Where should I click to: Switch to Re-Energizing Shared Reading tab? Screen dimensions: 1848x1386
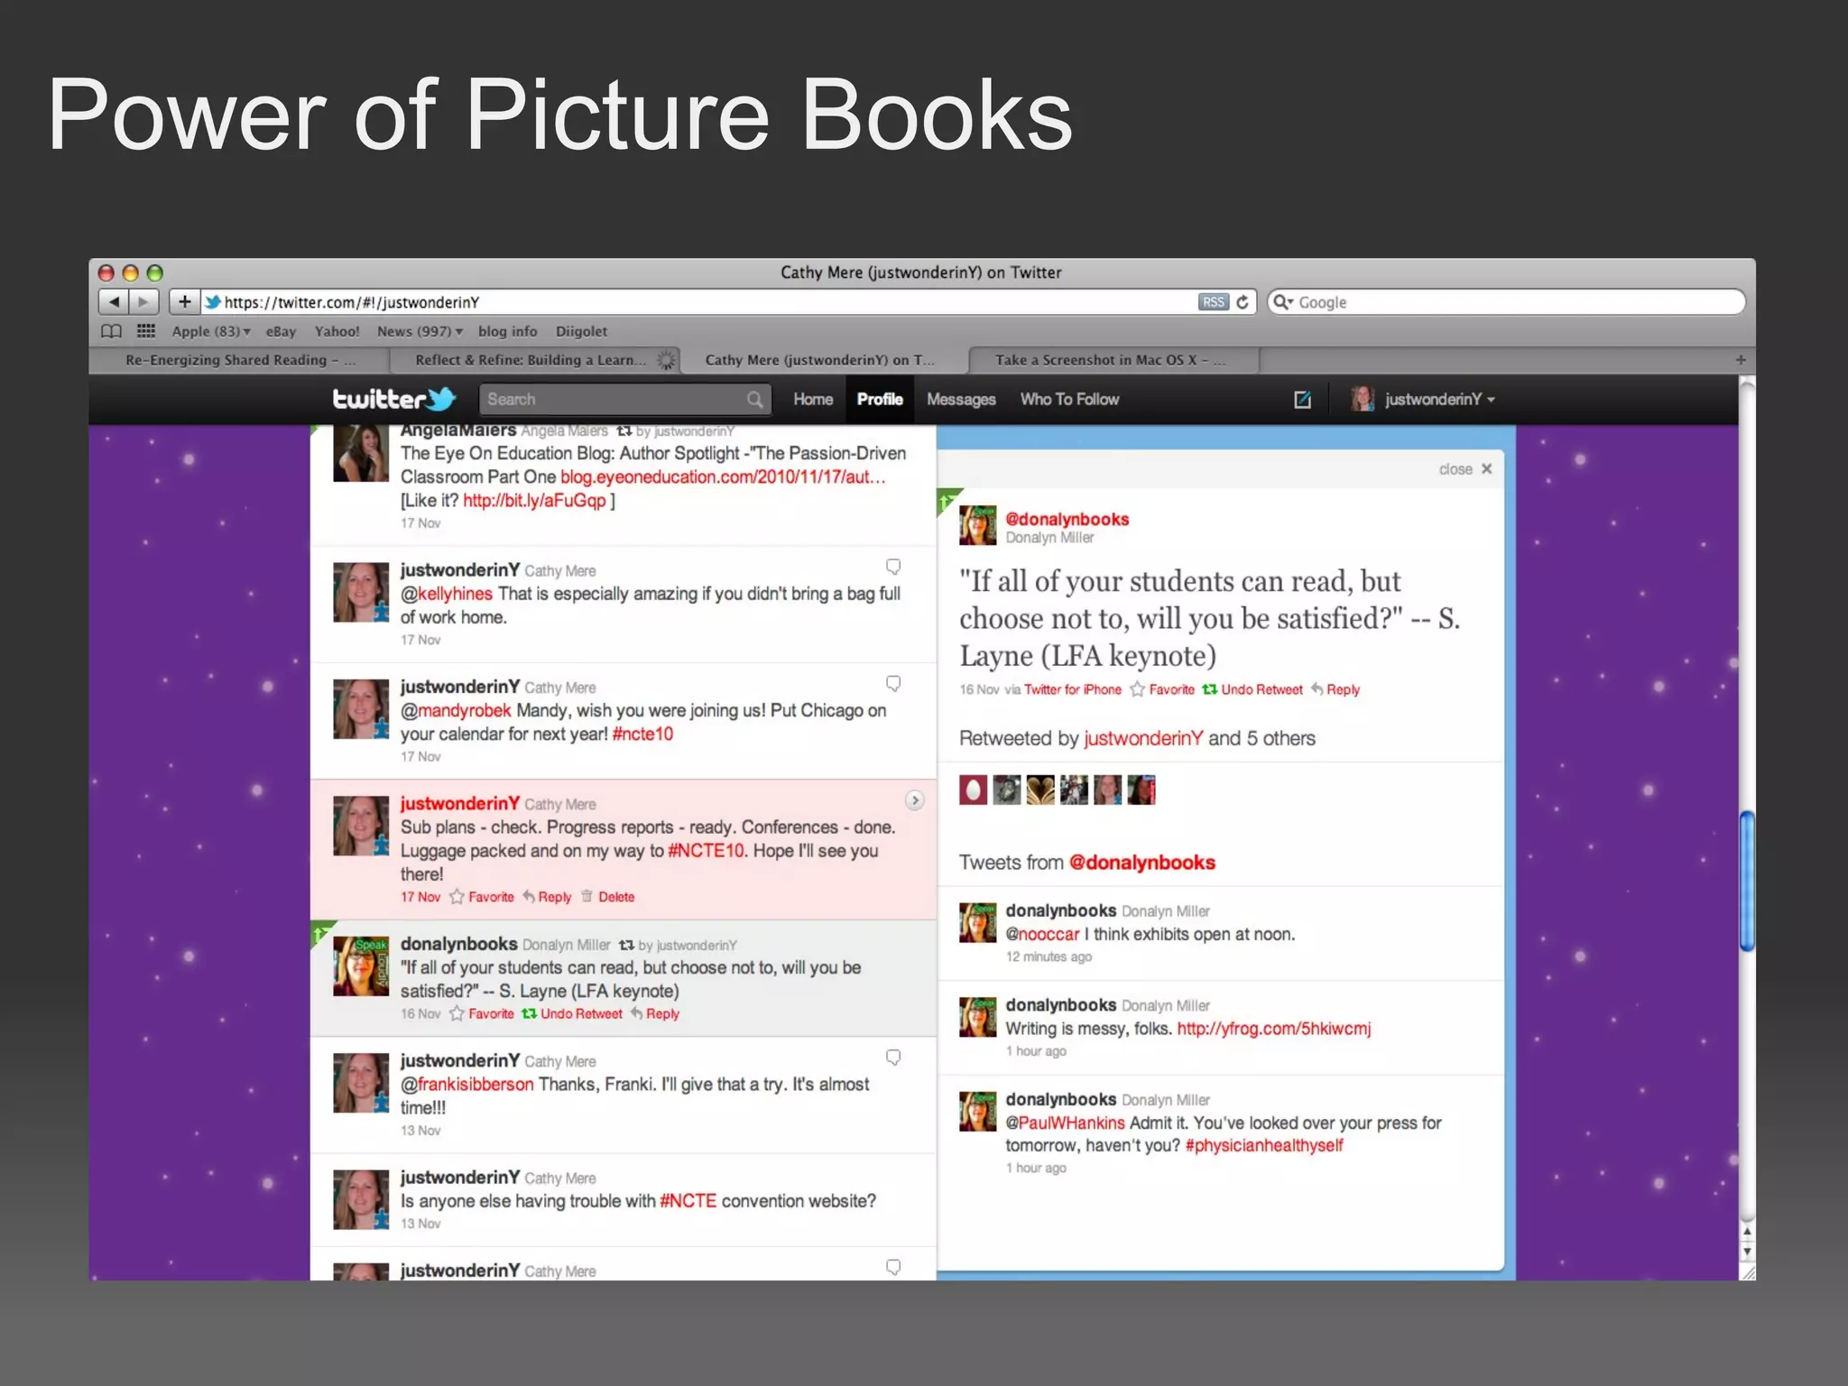240,360
